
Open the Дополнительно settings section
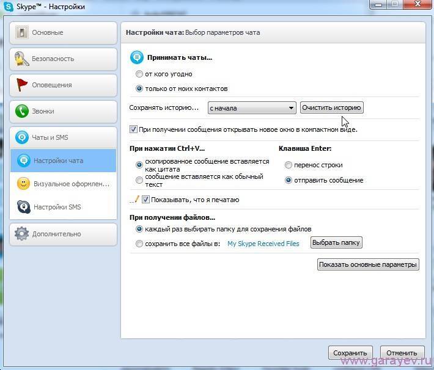pyautogui.click(x=63, y=234)
